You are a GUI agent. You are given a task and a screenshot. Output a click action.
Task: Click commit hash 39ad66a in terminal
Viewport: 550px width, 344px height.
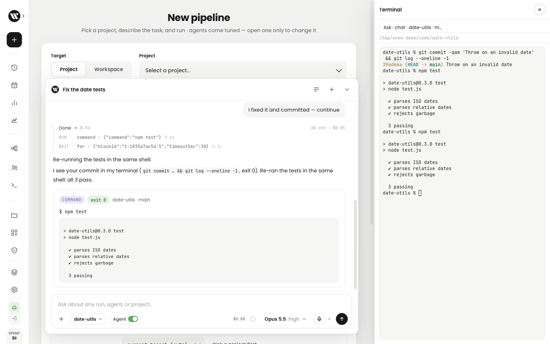point(392,65)
